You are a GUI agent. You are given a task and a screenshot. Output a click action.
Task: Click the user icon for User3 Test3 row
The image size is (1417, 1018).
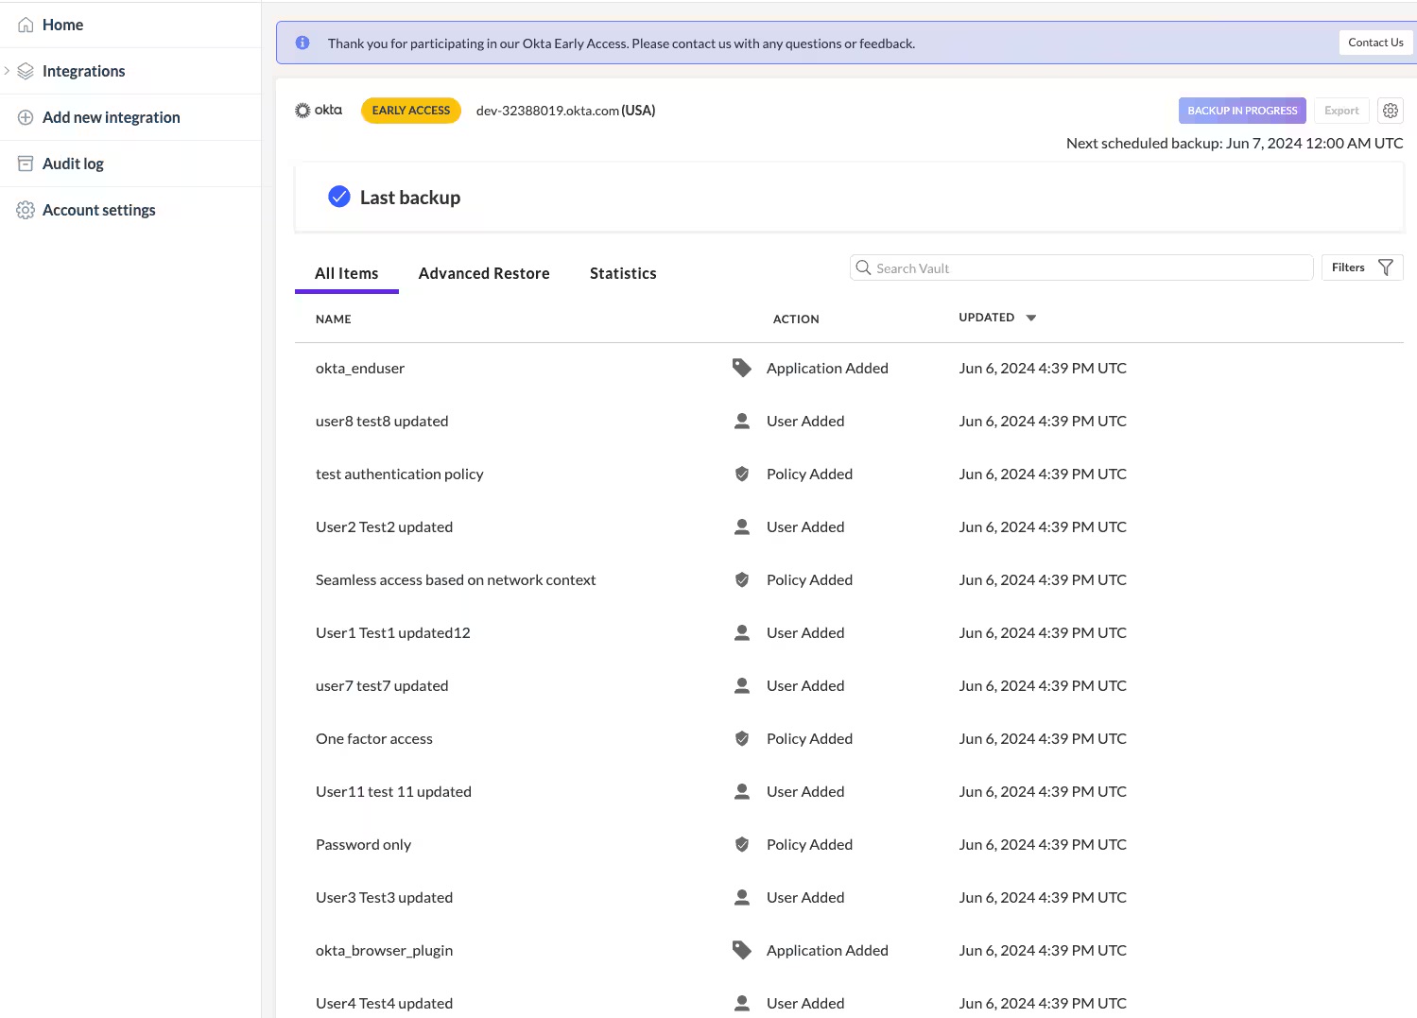(742, 897)
